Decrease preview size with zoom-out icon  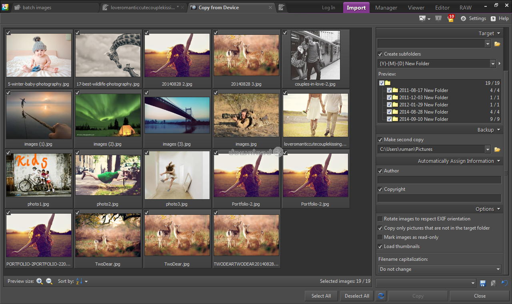coord(49,281)
